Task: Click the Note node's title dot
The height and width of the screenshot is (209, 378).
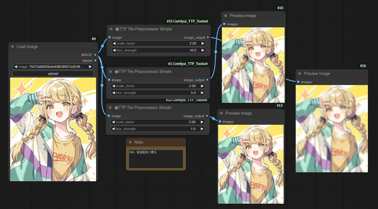Action: pos(130,142)
